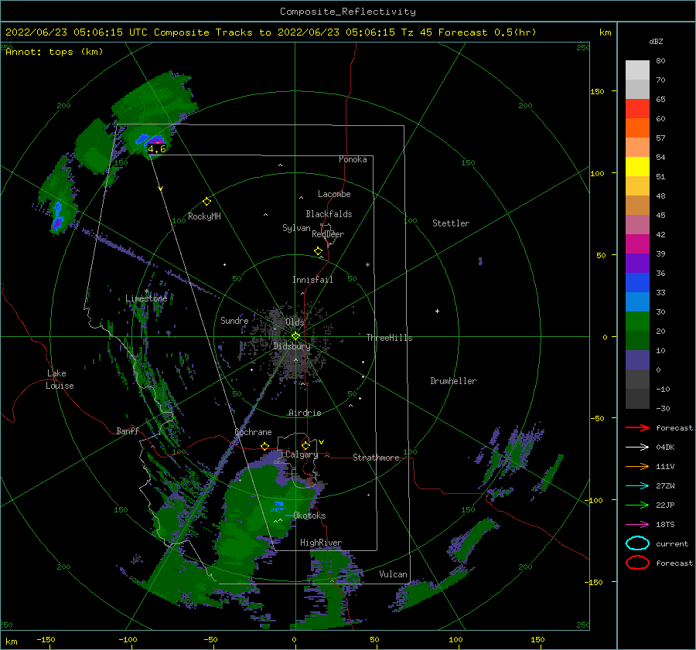Click the Blackfalds city label

(329, 214)
